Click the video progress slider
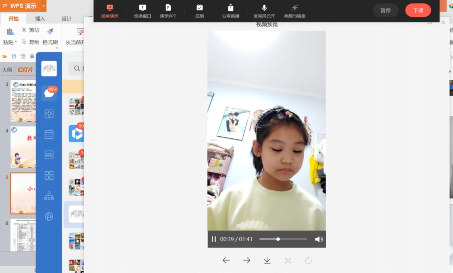 283,239
